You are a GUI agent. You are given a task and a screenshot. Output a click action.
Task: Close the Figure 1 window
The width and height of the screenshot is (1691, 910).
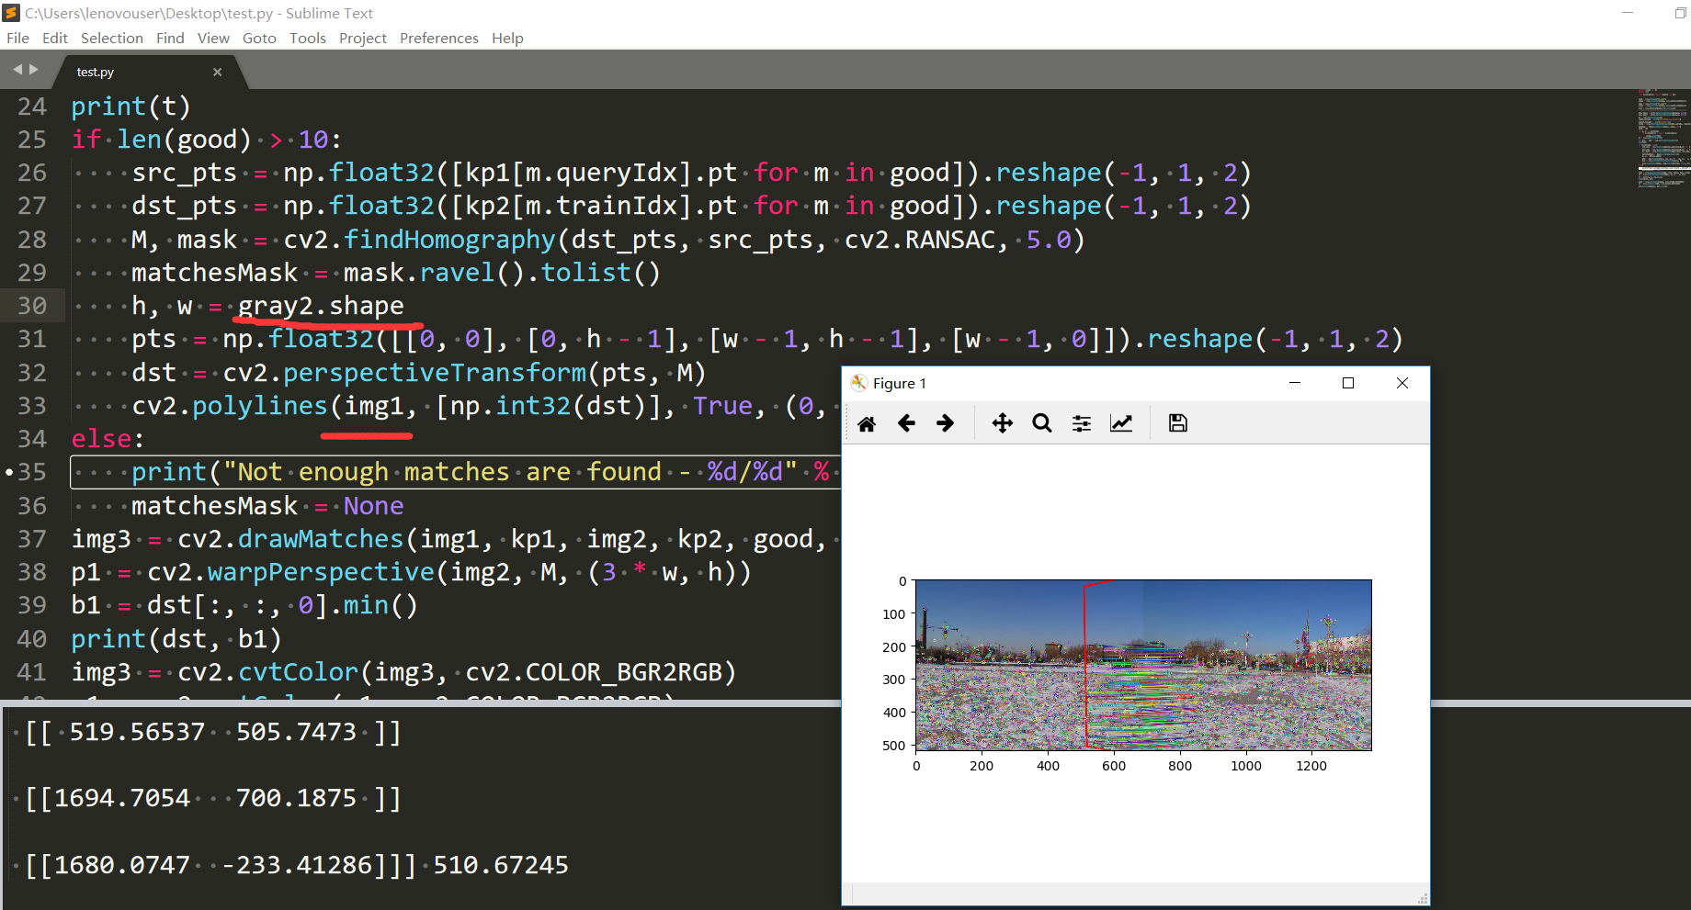pyautogui.click(x=1402, y=383)
